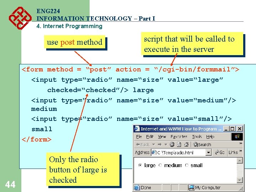Select the small radio button
The width and height of the screenshot is (256, 192).
[187, 165]
